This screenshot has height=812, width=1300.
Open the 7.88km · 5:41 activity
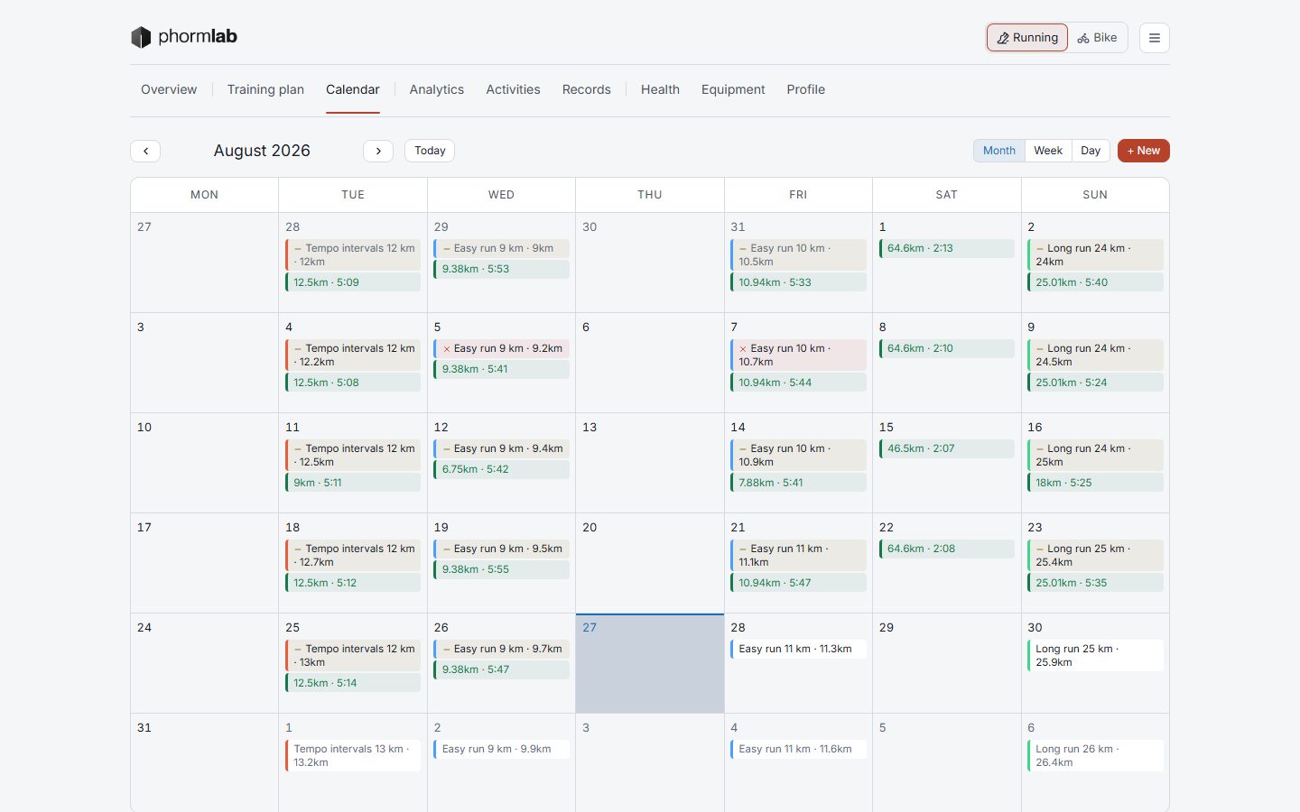[x=798, y=483]
